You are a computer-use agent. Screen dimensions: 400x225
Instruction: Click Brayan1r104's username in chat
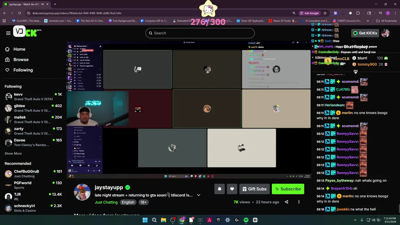tap(342, 188)
